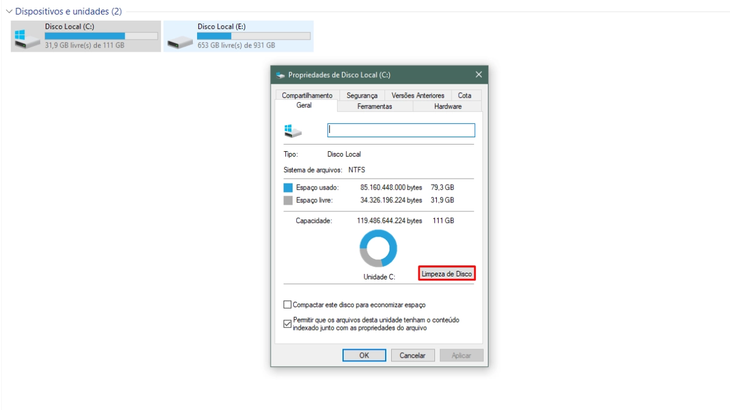Click the drive icon in the dialog title bar
Viewport: 730px width, 410px height.
280,75
